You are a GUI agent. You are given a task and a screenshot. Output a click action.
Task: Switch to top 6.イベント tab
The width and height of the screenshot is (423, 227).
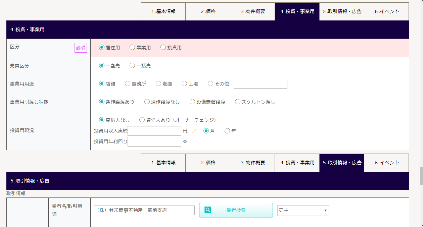pos(386,11)
